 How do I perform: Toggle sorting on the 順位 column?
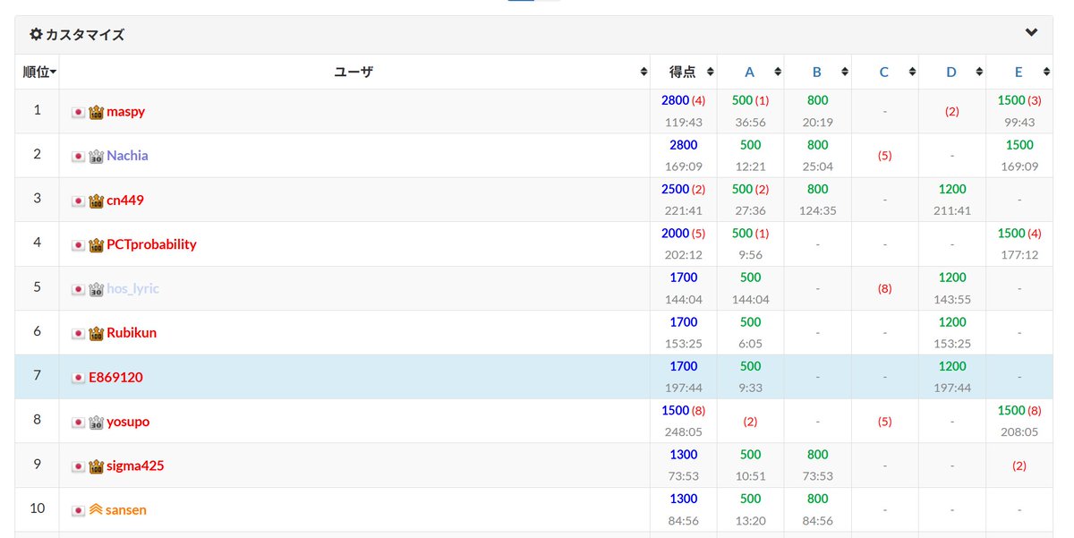coord(37,72)
